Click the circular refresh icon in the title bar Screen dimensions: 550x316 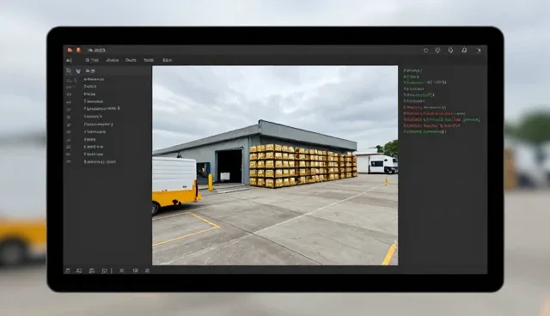(426, 51)
